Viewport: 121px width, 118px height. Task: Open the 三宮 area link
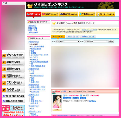point(33,71)
